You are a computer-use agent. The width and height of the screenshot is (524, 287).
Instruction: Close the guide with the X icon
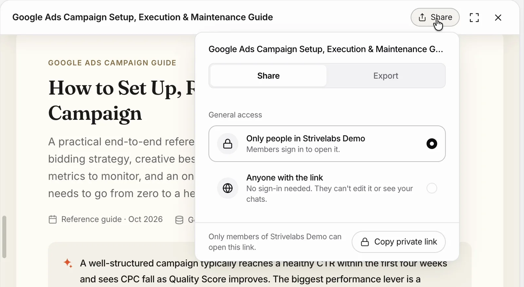(498, 17)
